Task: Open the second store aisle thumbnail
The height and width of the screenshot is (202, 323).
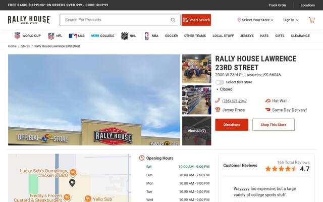Action: coord(197,100)
